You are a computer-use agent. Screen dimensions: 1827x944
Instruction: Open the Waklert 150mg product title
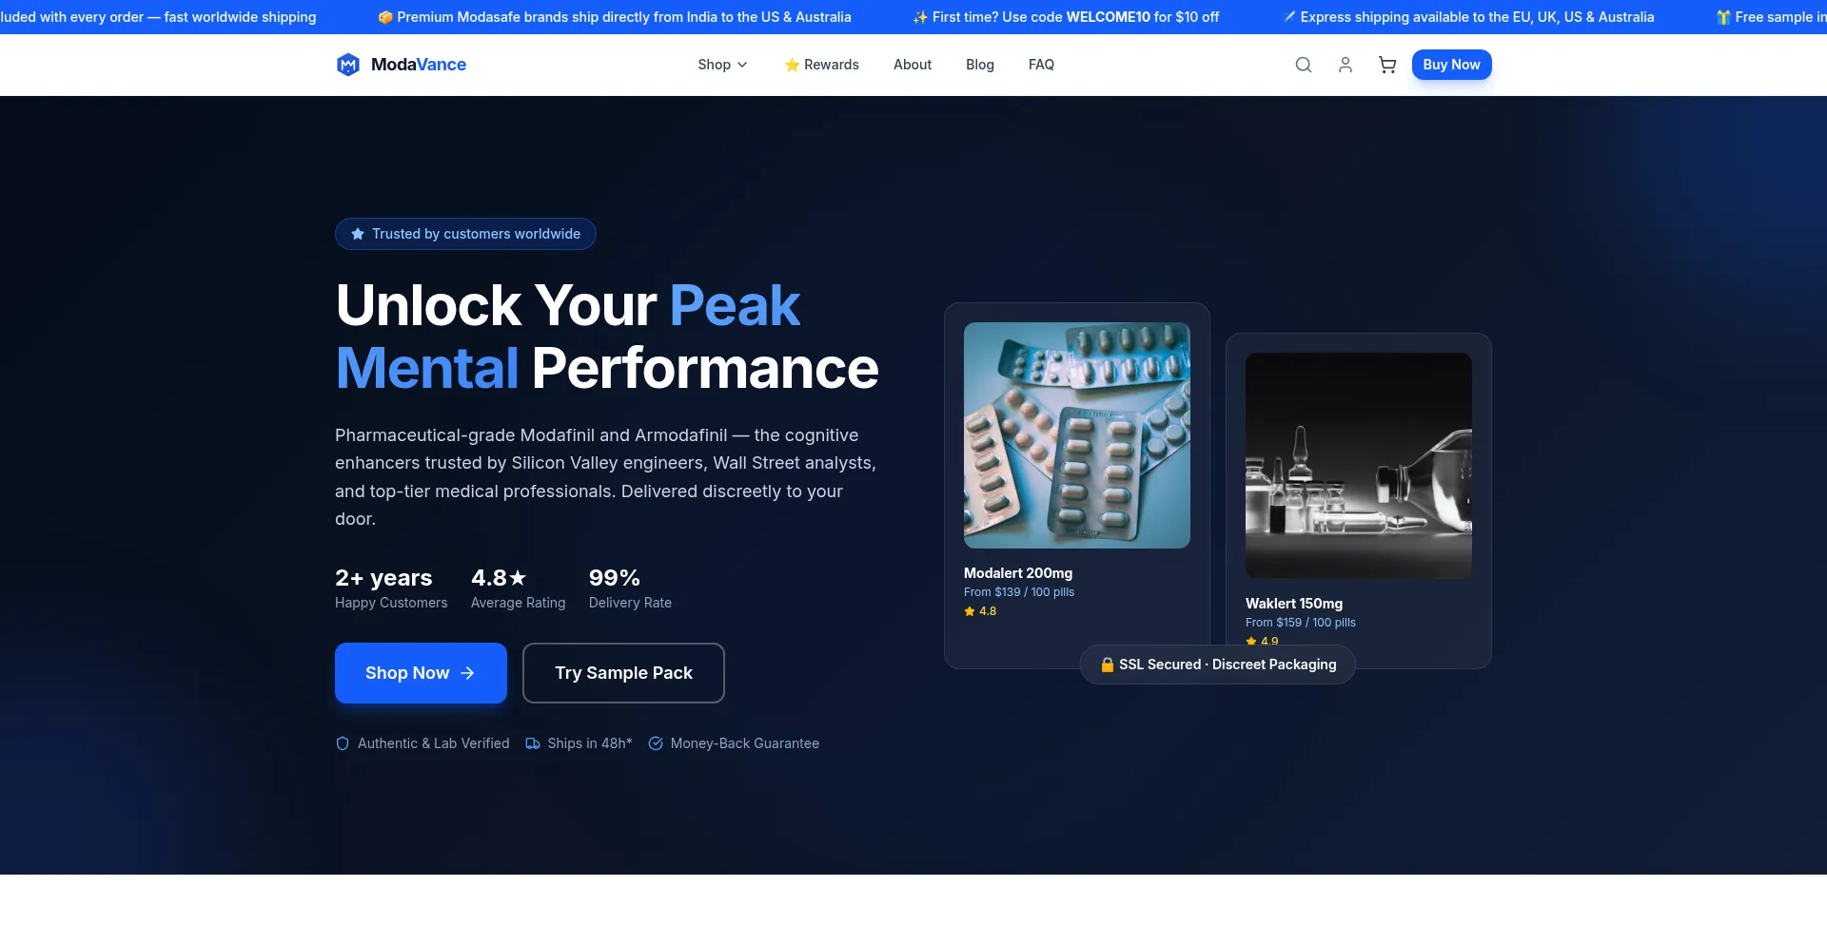point(1294,604)
